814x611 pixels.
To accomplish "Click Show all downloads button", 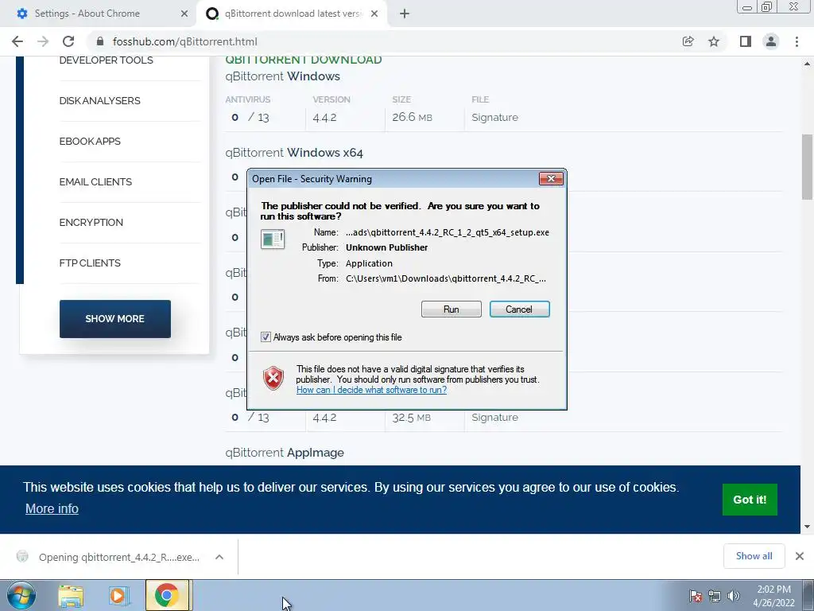I will click(754, 556).
